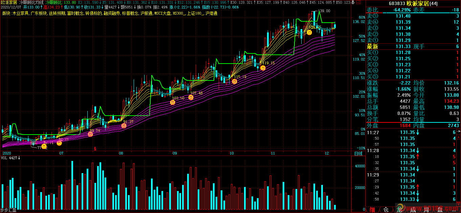Click smiley buy signal at 119.15

pyautogui.click(x=263, y=68)
